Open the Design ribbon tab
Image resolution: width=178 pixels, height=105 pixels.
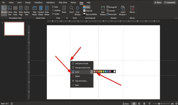(x=28, y=2)
